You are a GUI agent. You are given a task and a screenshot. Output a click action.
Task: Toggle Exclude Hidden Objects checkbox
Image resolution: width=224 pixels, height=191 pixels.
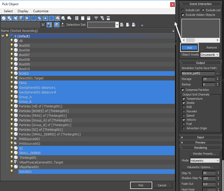[183, 15]
